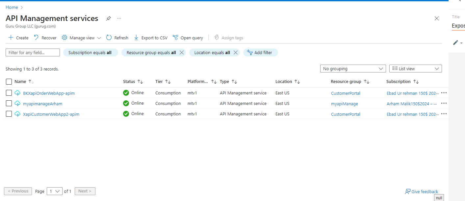Click the BKXapiOrderWebApp-apim cloud service icon
The height and width of the screenshot is (201, 465).
17,93
